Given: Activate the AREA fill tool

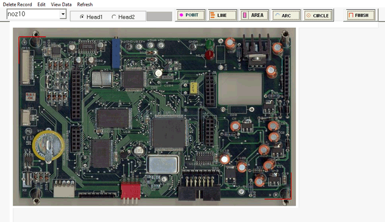Looking at the screenshot, I should [254, 15].
